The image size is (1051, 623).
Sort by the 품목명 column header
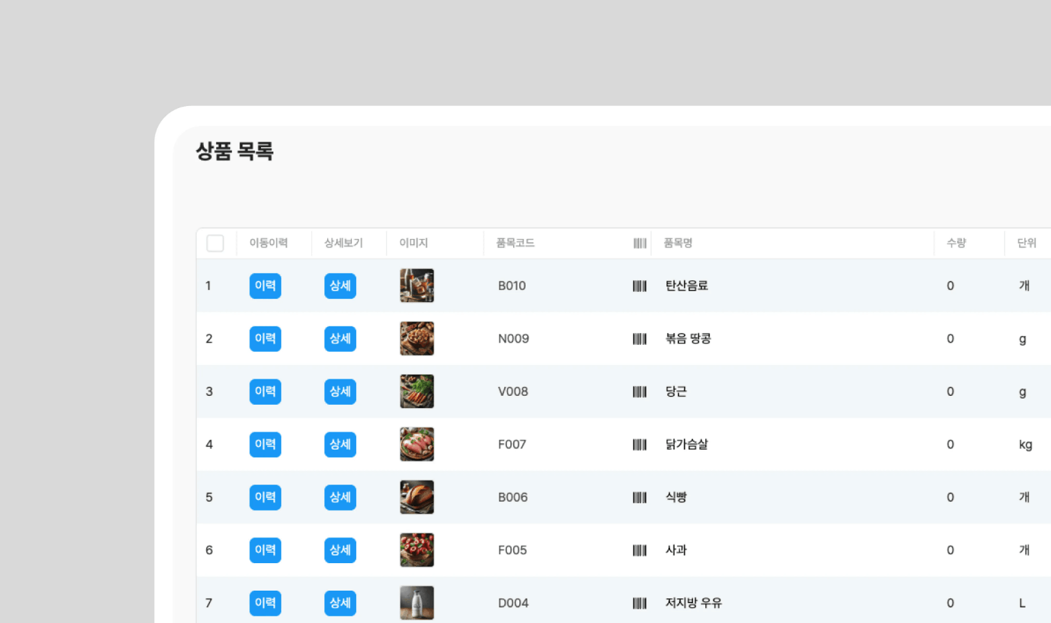[678, 243]
